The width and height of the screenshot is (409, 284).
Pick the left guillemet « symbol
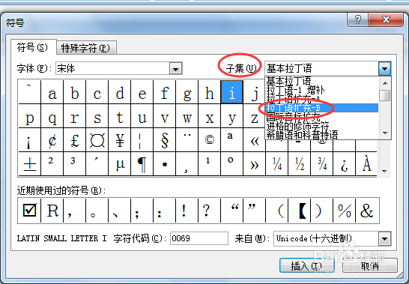[x=255, y=140]
